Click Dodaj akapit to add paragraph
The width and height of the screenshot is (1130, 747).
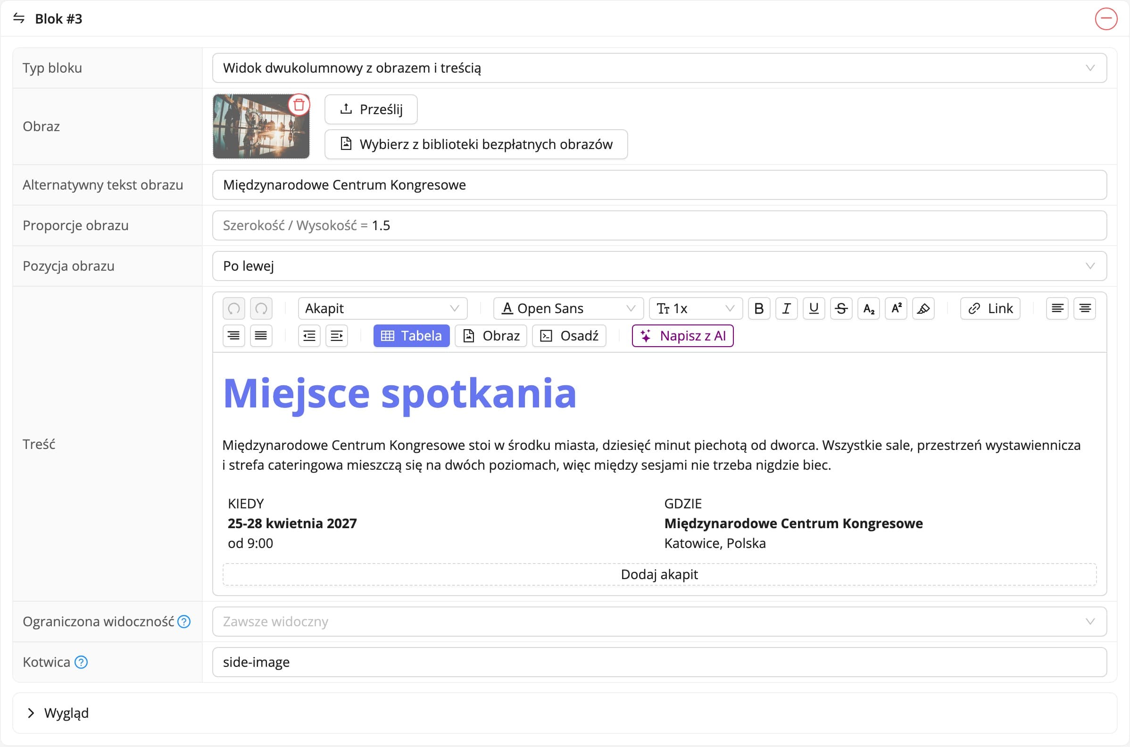[x=659, y=574]
